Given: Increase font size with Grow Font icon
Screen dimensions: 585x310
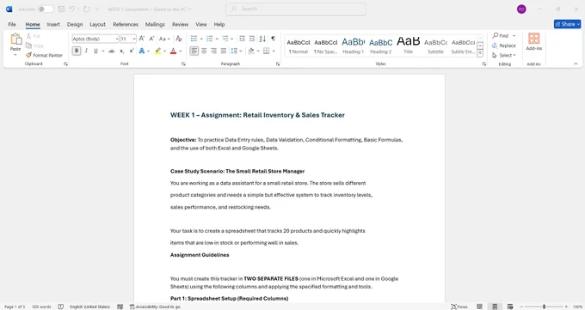Looking at the screenshot, I should 142,39.
